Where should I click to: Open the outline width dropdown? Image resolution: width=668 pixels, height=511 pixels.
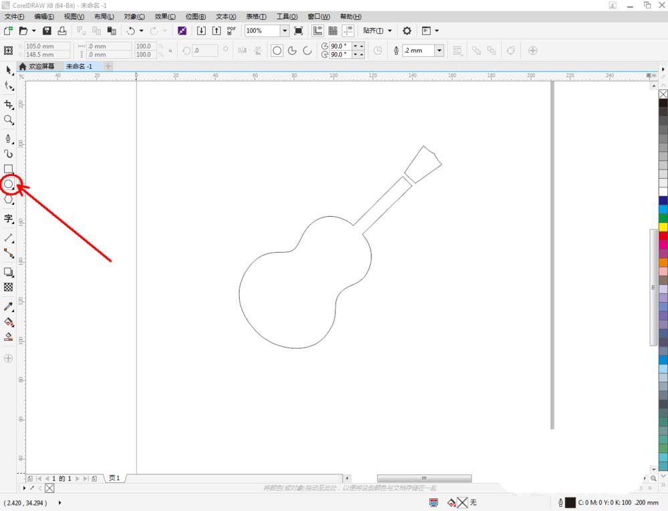click(440, 51)
